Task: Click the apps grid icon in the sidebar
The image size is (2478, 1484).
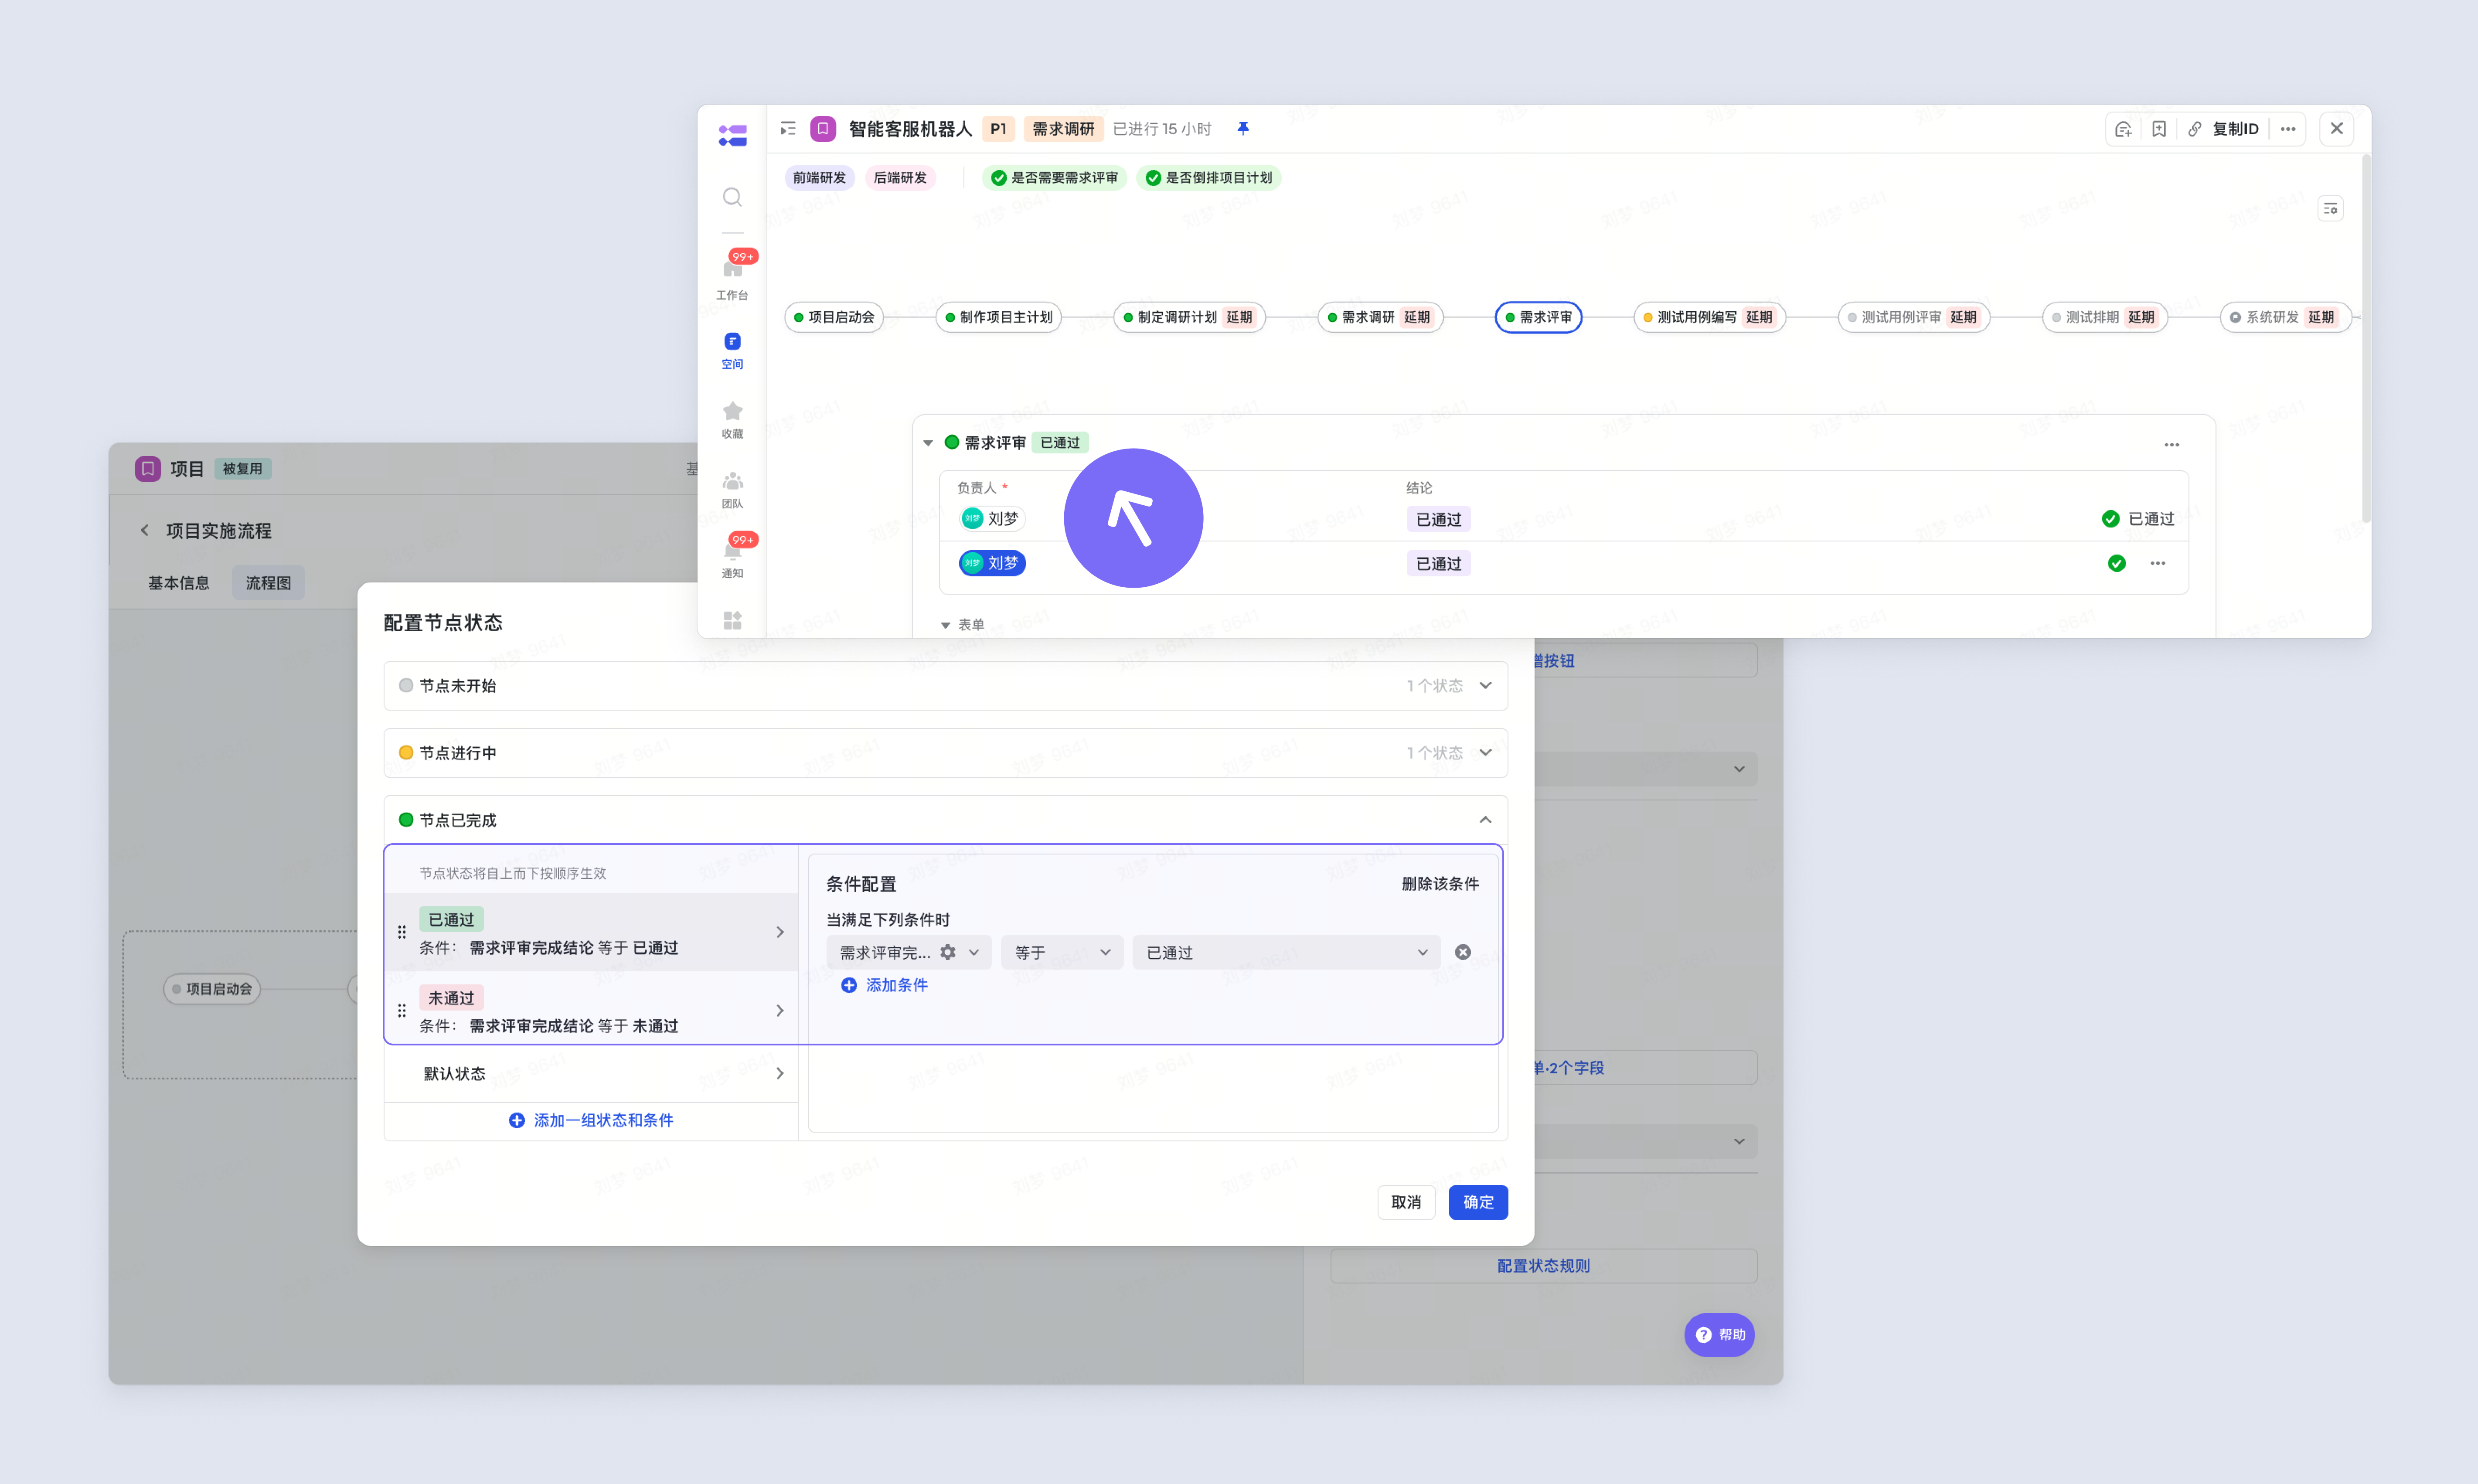Action: pos(732,620)
